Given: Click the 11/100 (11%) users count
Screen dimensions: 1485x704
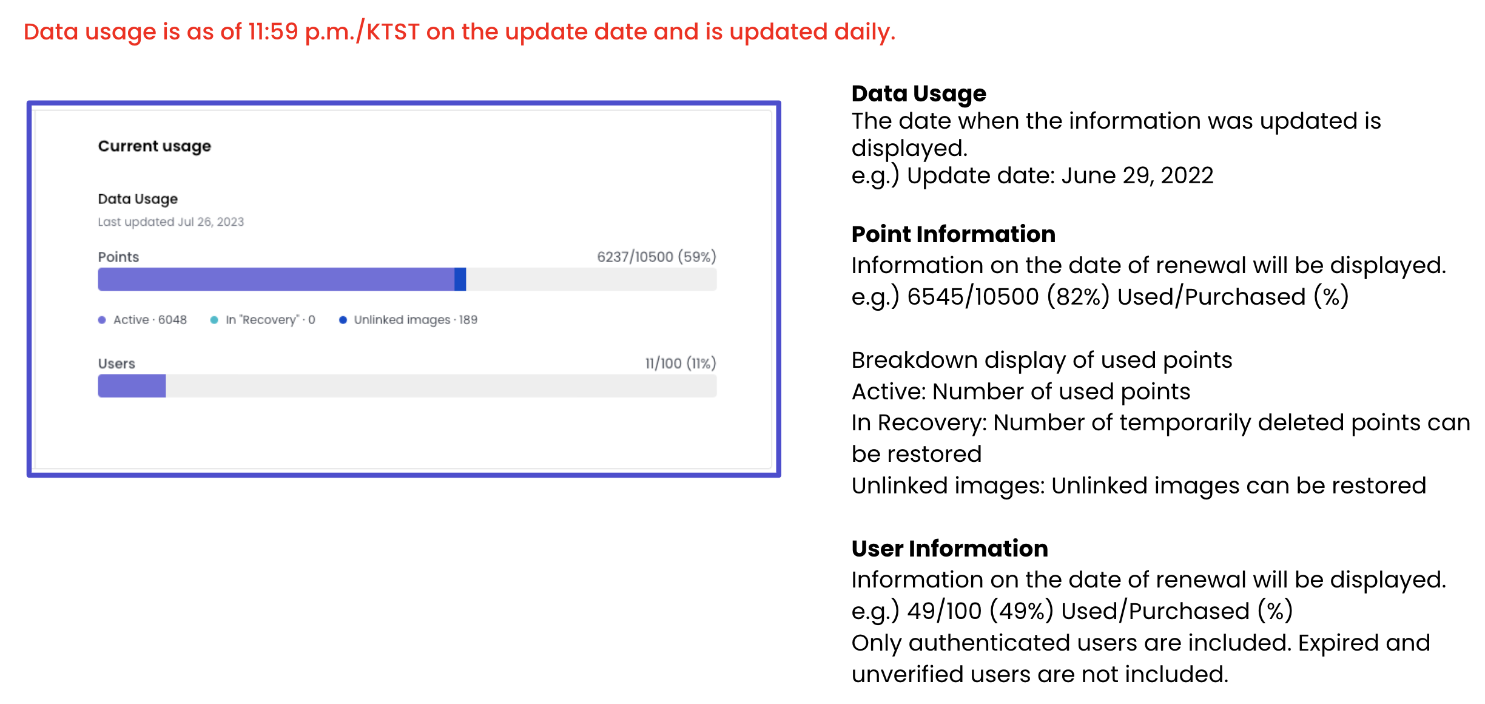Looking at the screenshot, I should point(681,364).
